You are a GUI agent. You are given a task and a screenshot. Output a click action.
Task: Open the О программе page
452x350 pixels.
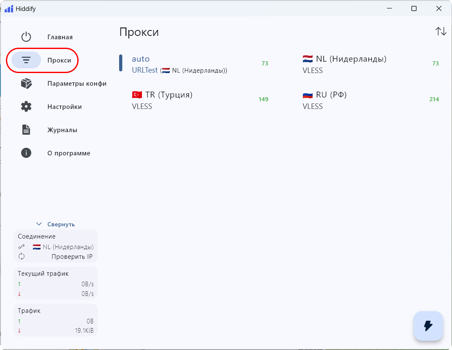(69, 153)
